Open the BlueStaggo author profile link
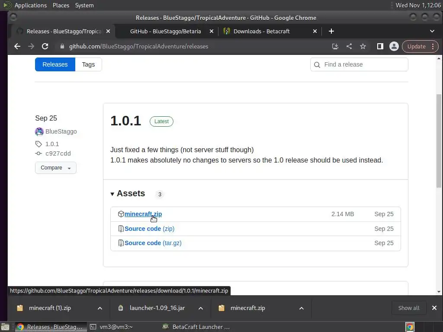 (x=61, y=131)
